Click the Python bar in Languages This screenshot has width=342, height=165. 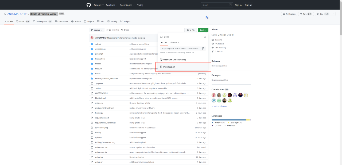[229, 120]
